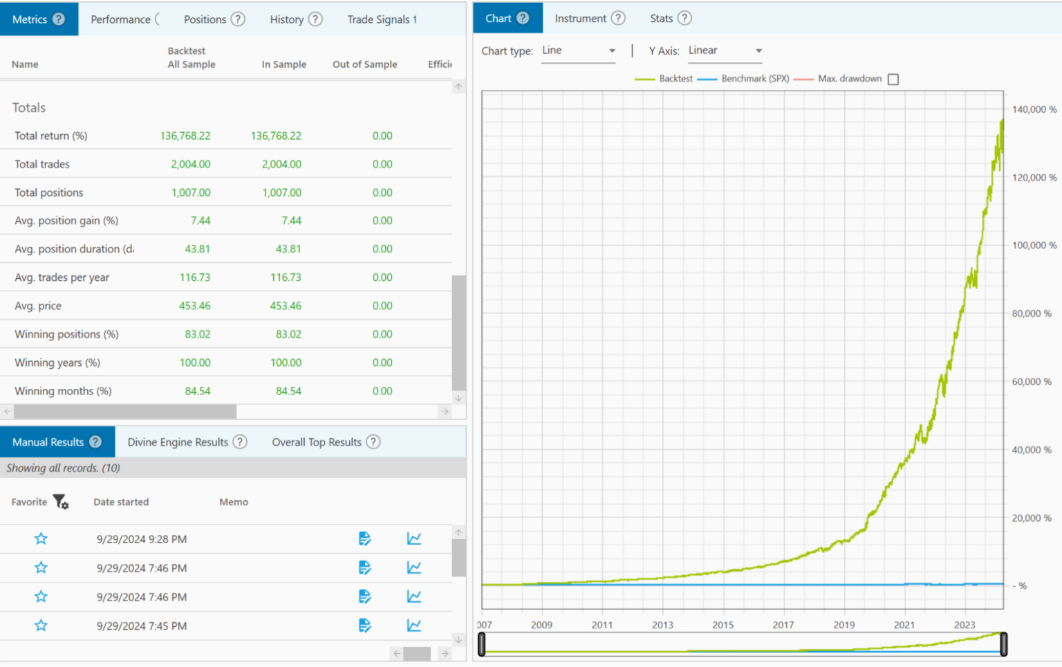Click the Stats help question mark
Image resolution: width=1062 pixels, height=667 pixels.
(x=684, y=18)
